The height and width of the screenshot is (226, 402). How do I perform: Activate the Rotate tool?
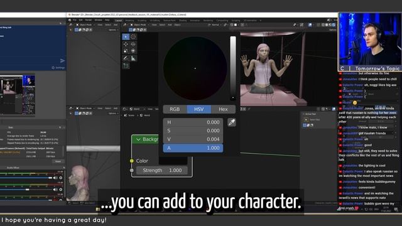(133, 44)
